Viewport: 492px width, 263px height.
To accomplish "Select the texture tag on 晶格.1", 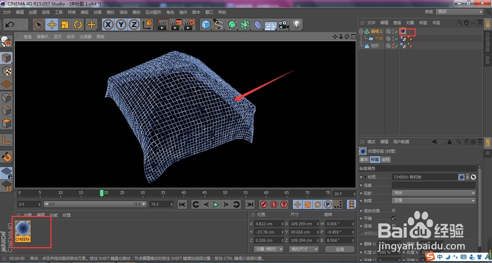I will click(403, 31).
